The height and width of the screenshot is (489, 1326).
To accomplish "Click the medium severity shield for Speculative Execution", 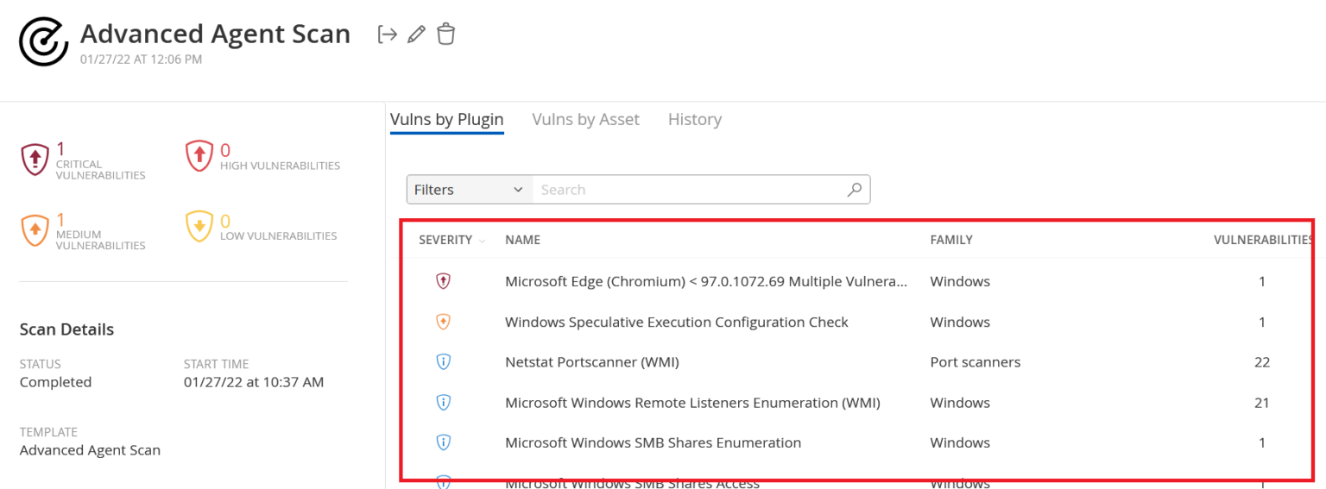I will (x=444, y=322).
